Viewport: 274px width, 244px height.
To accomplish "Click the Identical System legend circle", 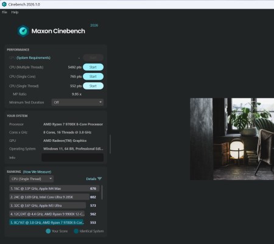I will coord(76,231).
